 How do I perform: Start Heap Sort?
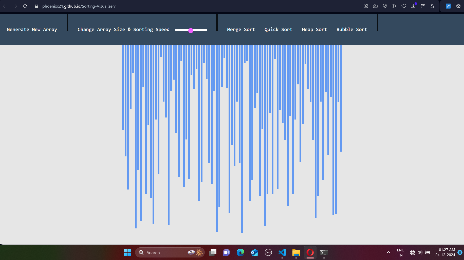coord(314,30)
